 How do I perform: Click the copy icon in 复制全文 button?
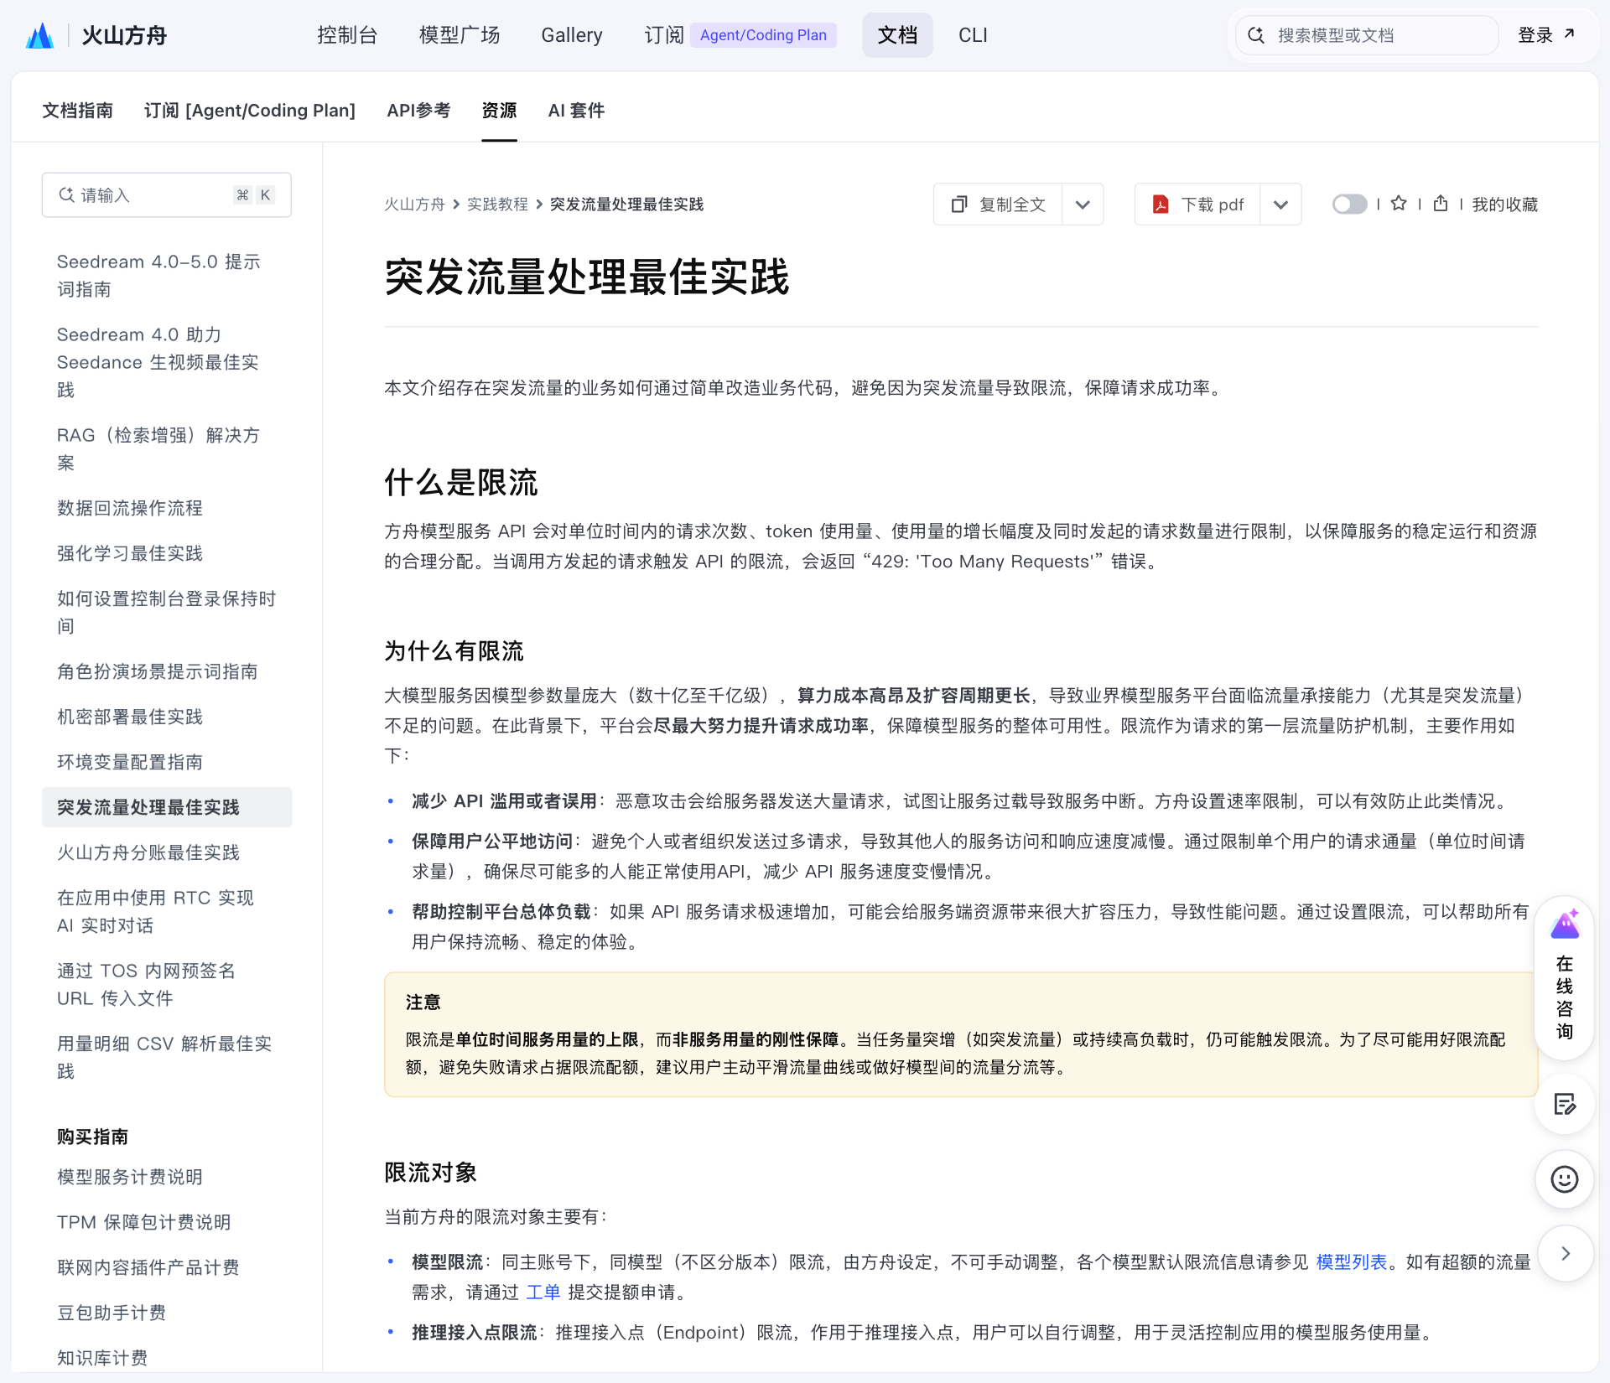(959, 205)
